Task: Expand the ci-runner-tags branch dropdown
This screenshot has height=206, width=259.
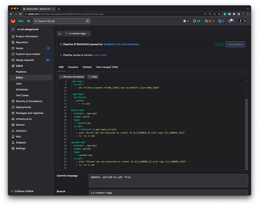Action: click(x=78, y=33)
